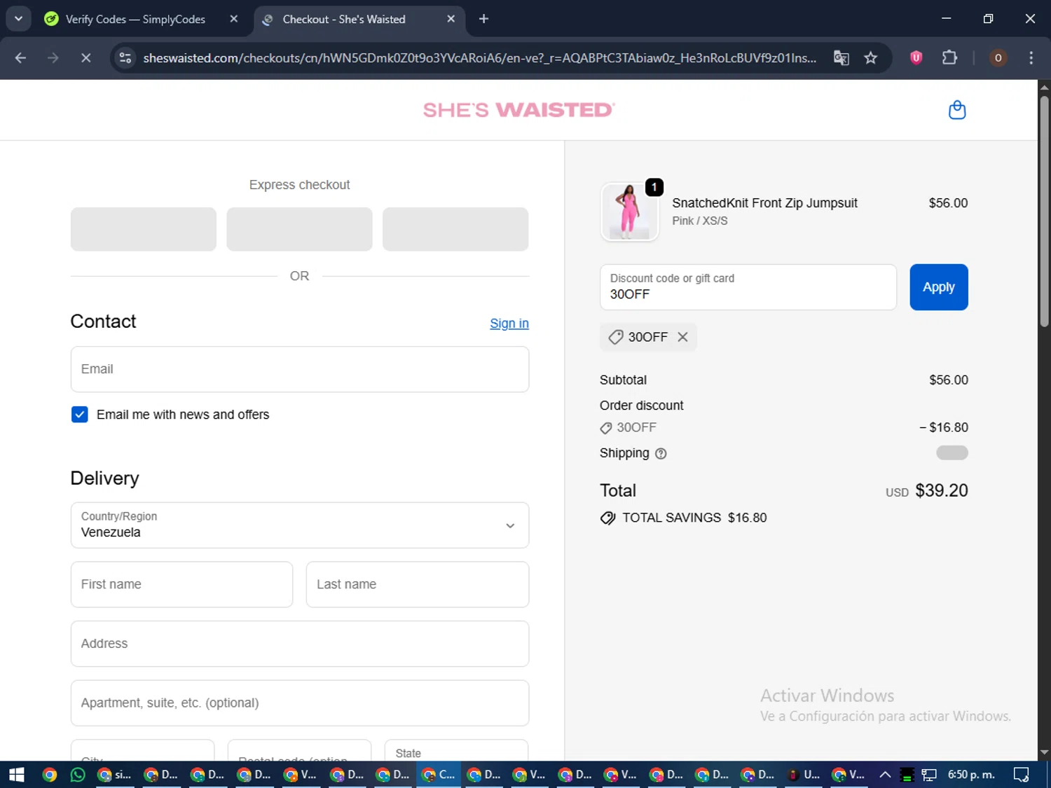Remove the applied 30OFF discount tag

click(682, 337)
